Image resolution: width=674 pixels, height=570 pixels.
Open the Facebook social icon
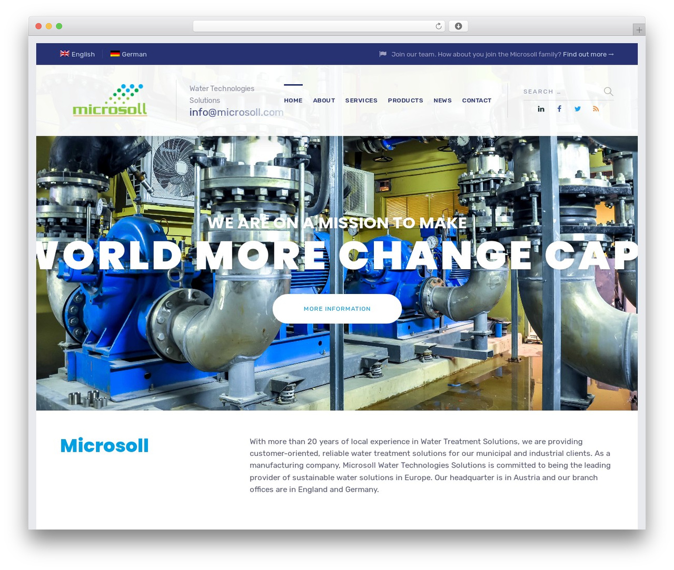pos(559,109)
